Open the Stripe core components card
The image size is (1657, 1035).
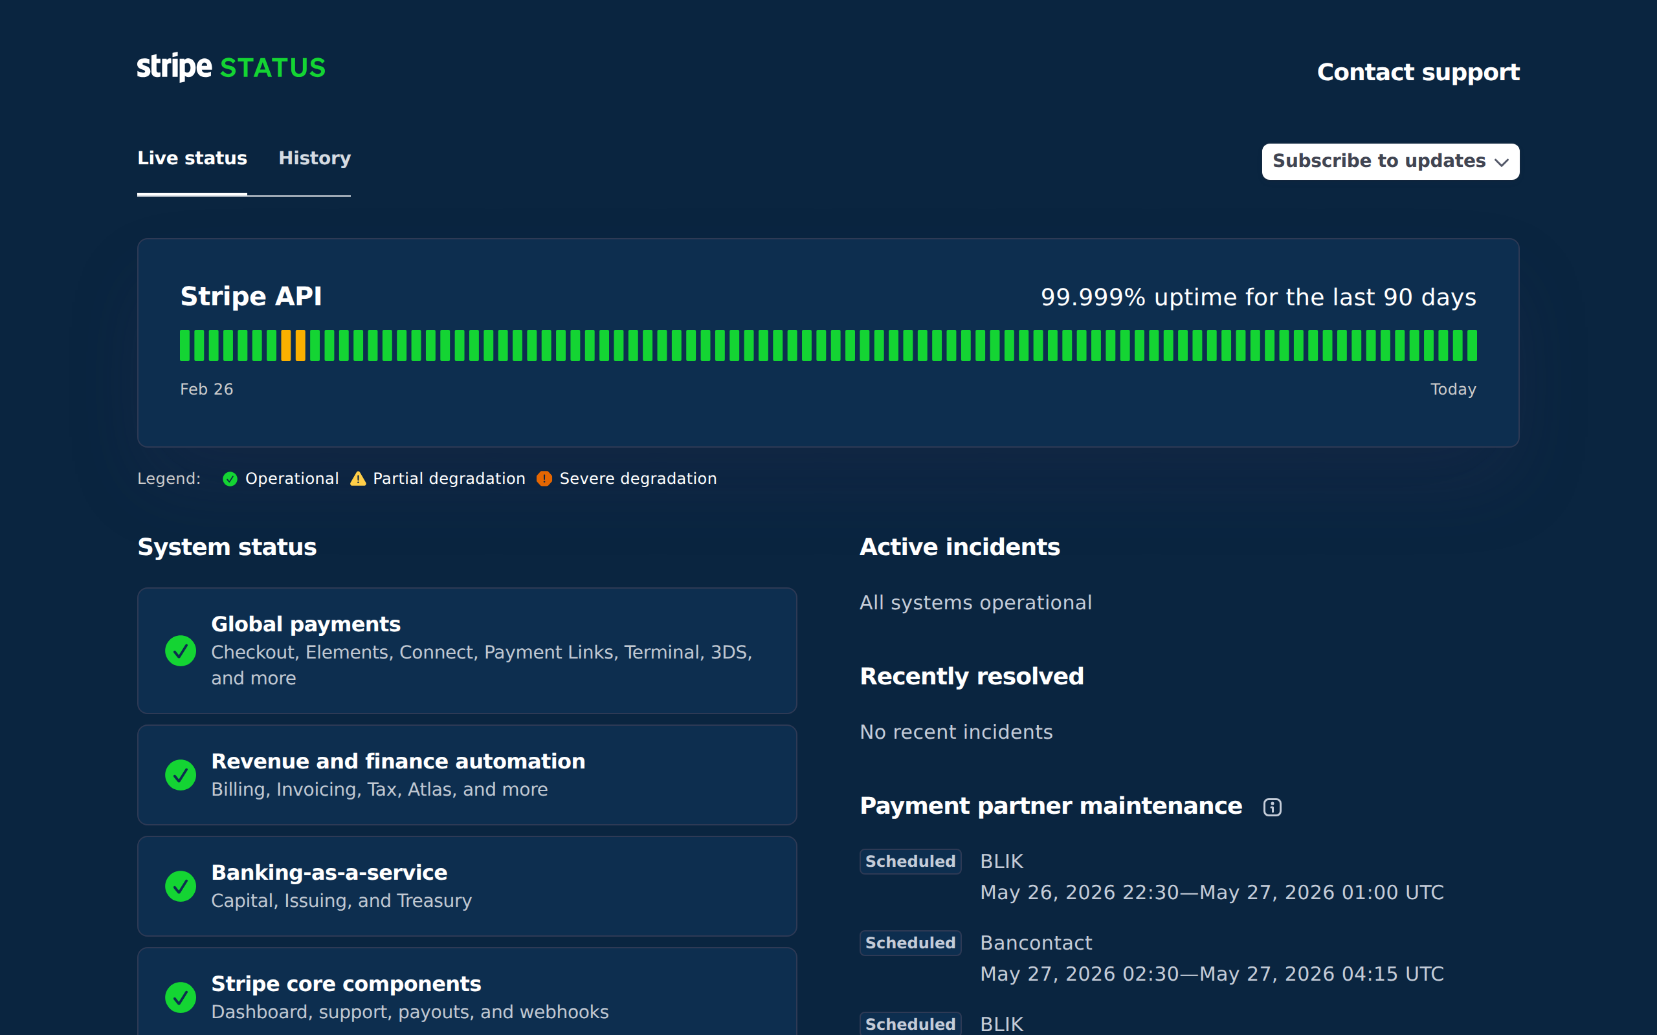click(x=467, y=991)
